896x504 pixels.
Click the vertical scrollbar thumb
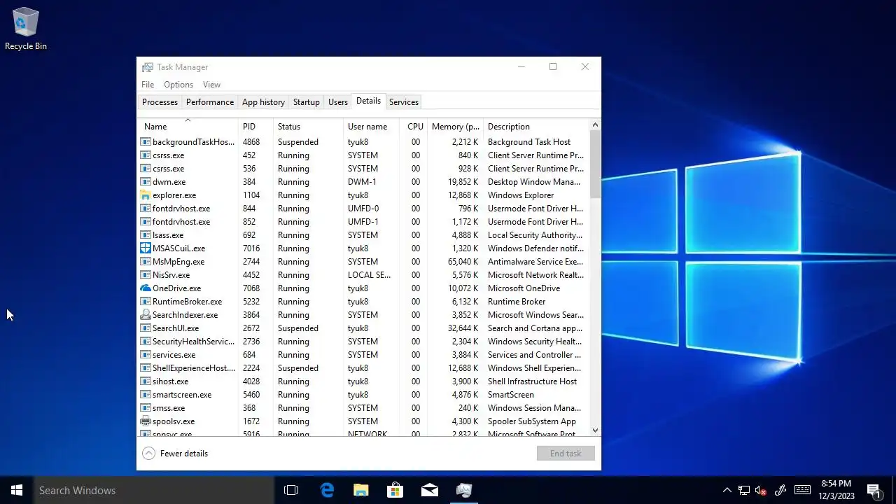(595, 164)
